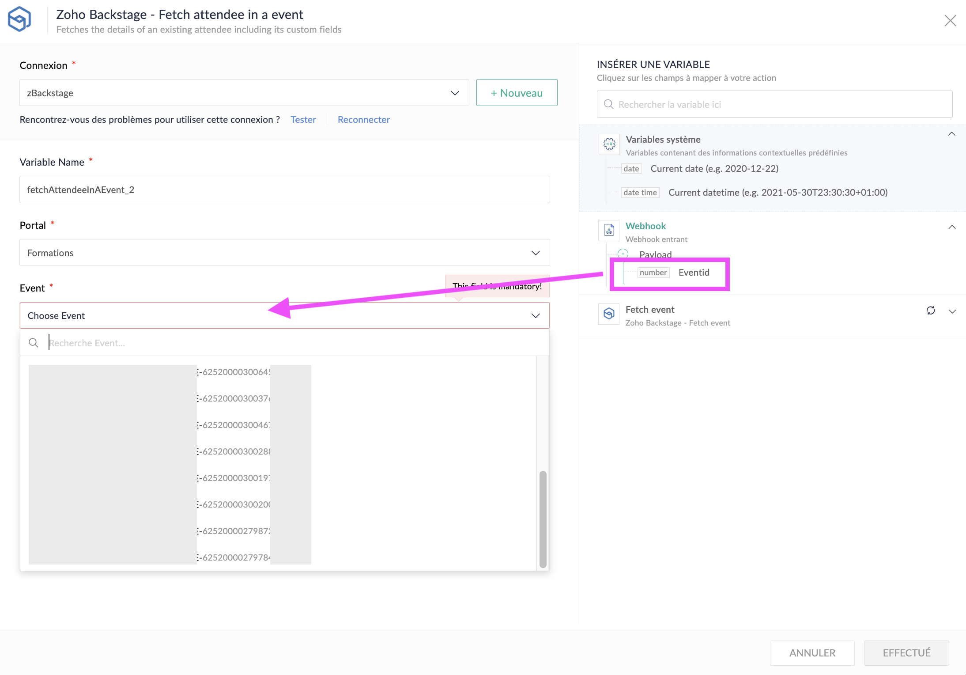This screenshot has height=675, width=966.
Task: Expand the Fetch event section
Action: coord(952,311)
